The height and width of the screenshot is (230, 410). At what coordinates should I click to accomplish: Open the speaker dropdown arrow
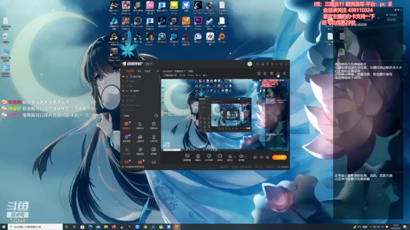(245, 157)
